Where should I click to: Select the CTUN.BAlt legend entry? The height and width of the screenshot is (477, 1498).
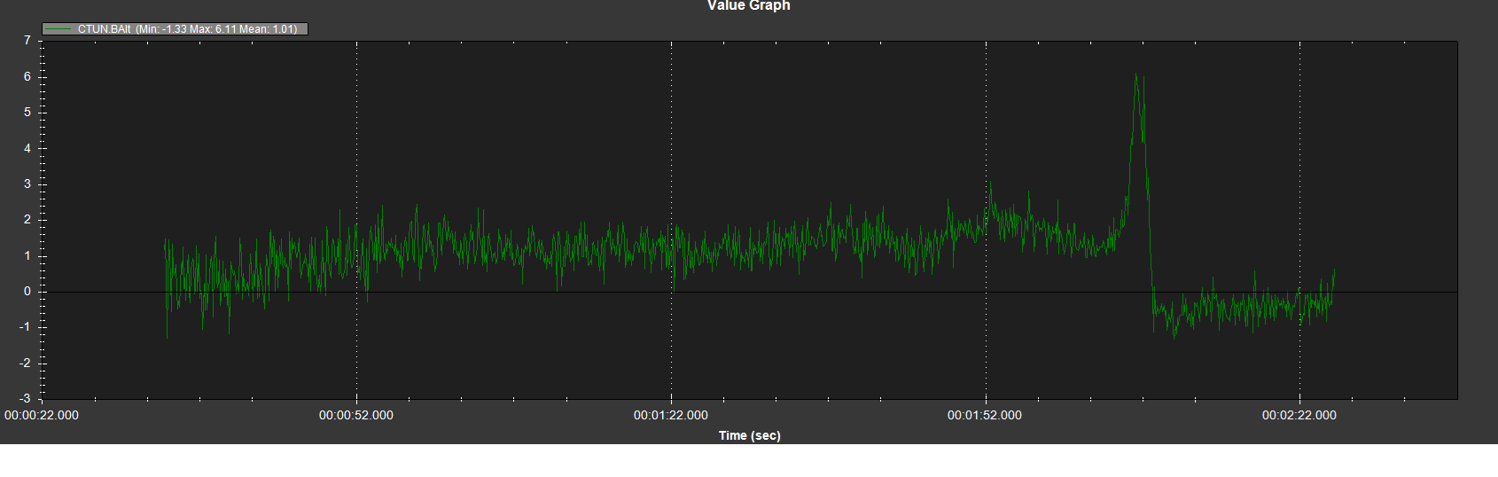click(x=176, y=29)
